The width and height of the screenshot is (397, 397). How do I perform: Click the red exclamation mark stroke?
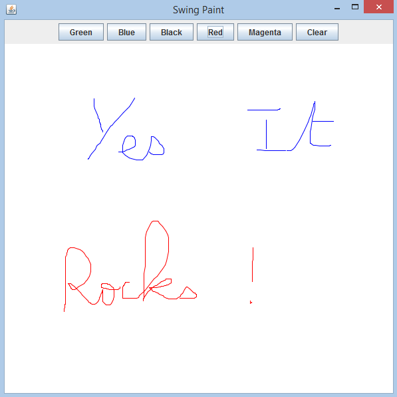click(253, 265)
